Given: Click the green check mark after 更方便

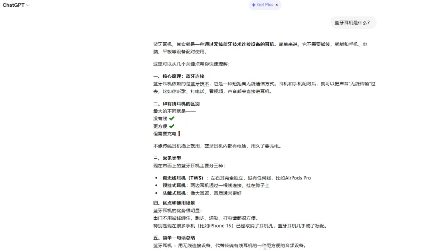Looking at the screenshot, I should [x=172, y=126].
